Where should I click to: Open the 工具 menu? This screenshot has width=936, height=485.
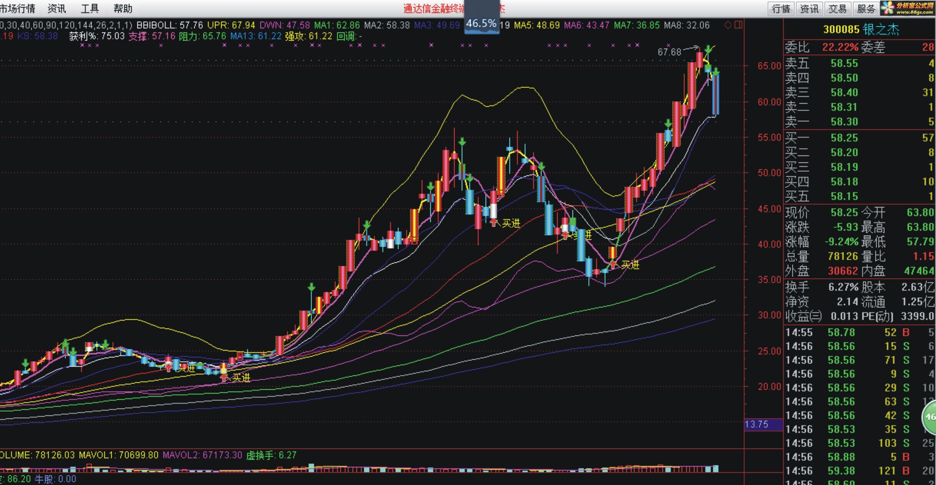click(x=90, y=8)
